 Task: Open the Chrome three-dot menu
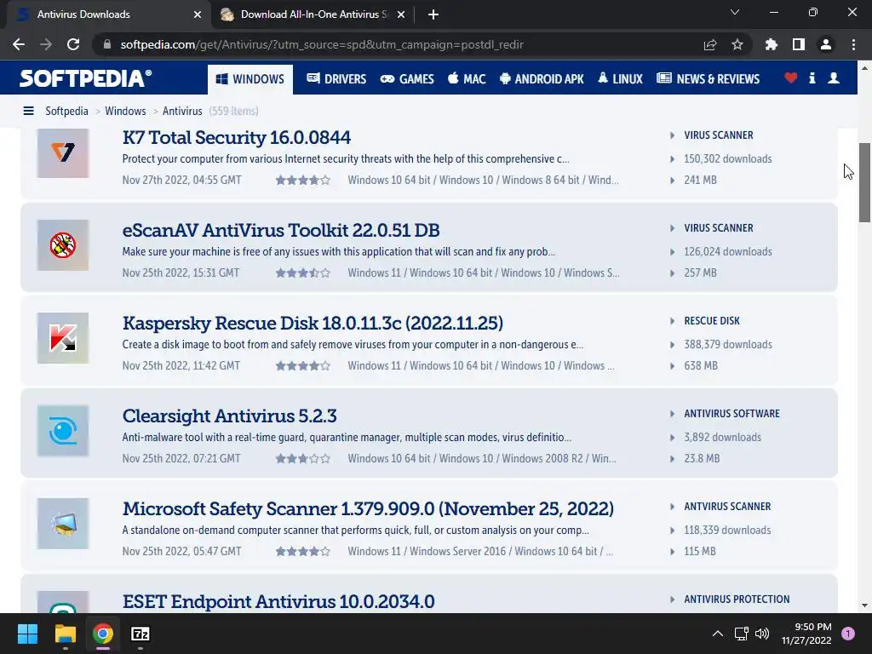coord(853,44)
